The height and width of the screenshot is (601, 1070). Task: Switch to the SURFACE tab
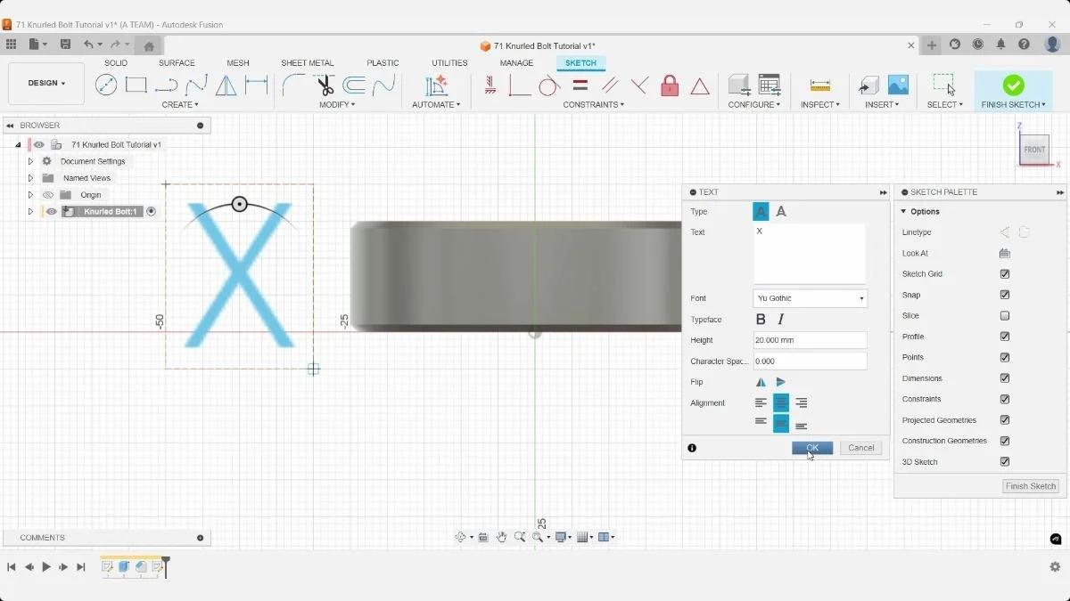[x=177, y=63]
